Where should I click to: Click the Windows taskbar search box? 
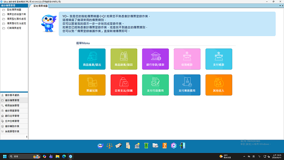click(x=25, y=156)
